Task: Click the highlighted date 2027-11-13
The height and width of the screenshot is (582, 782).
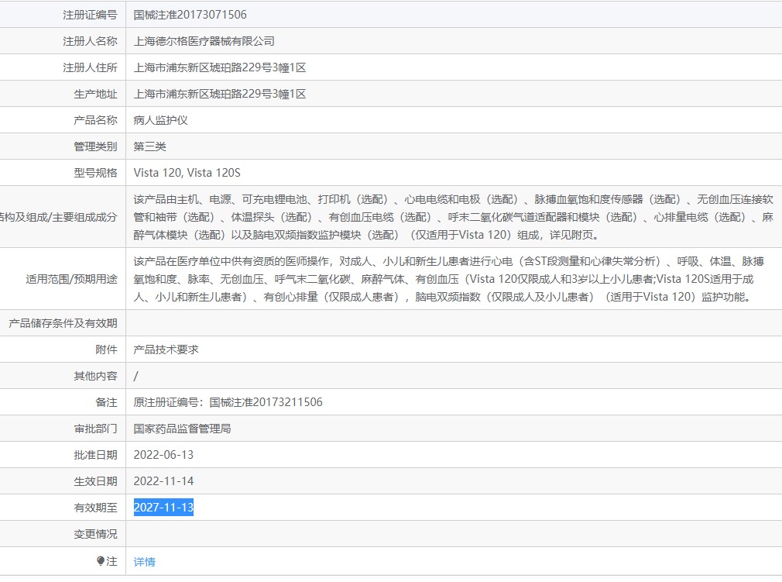Action: coord(163,508)
